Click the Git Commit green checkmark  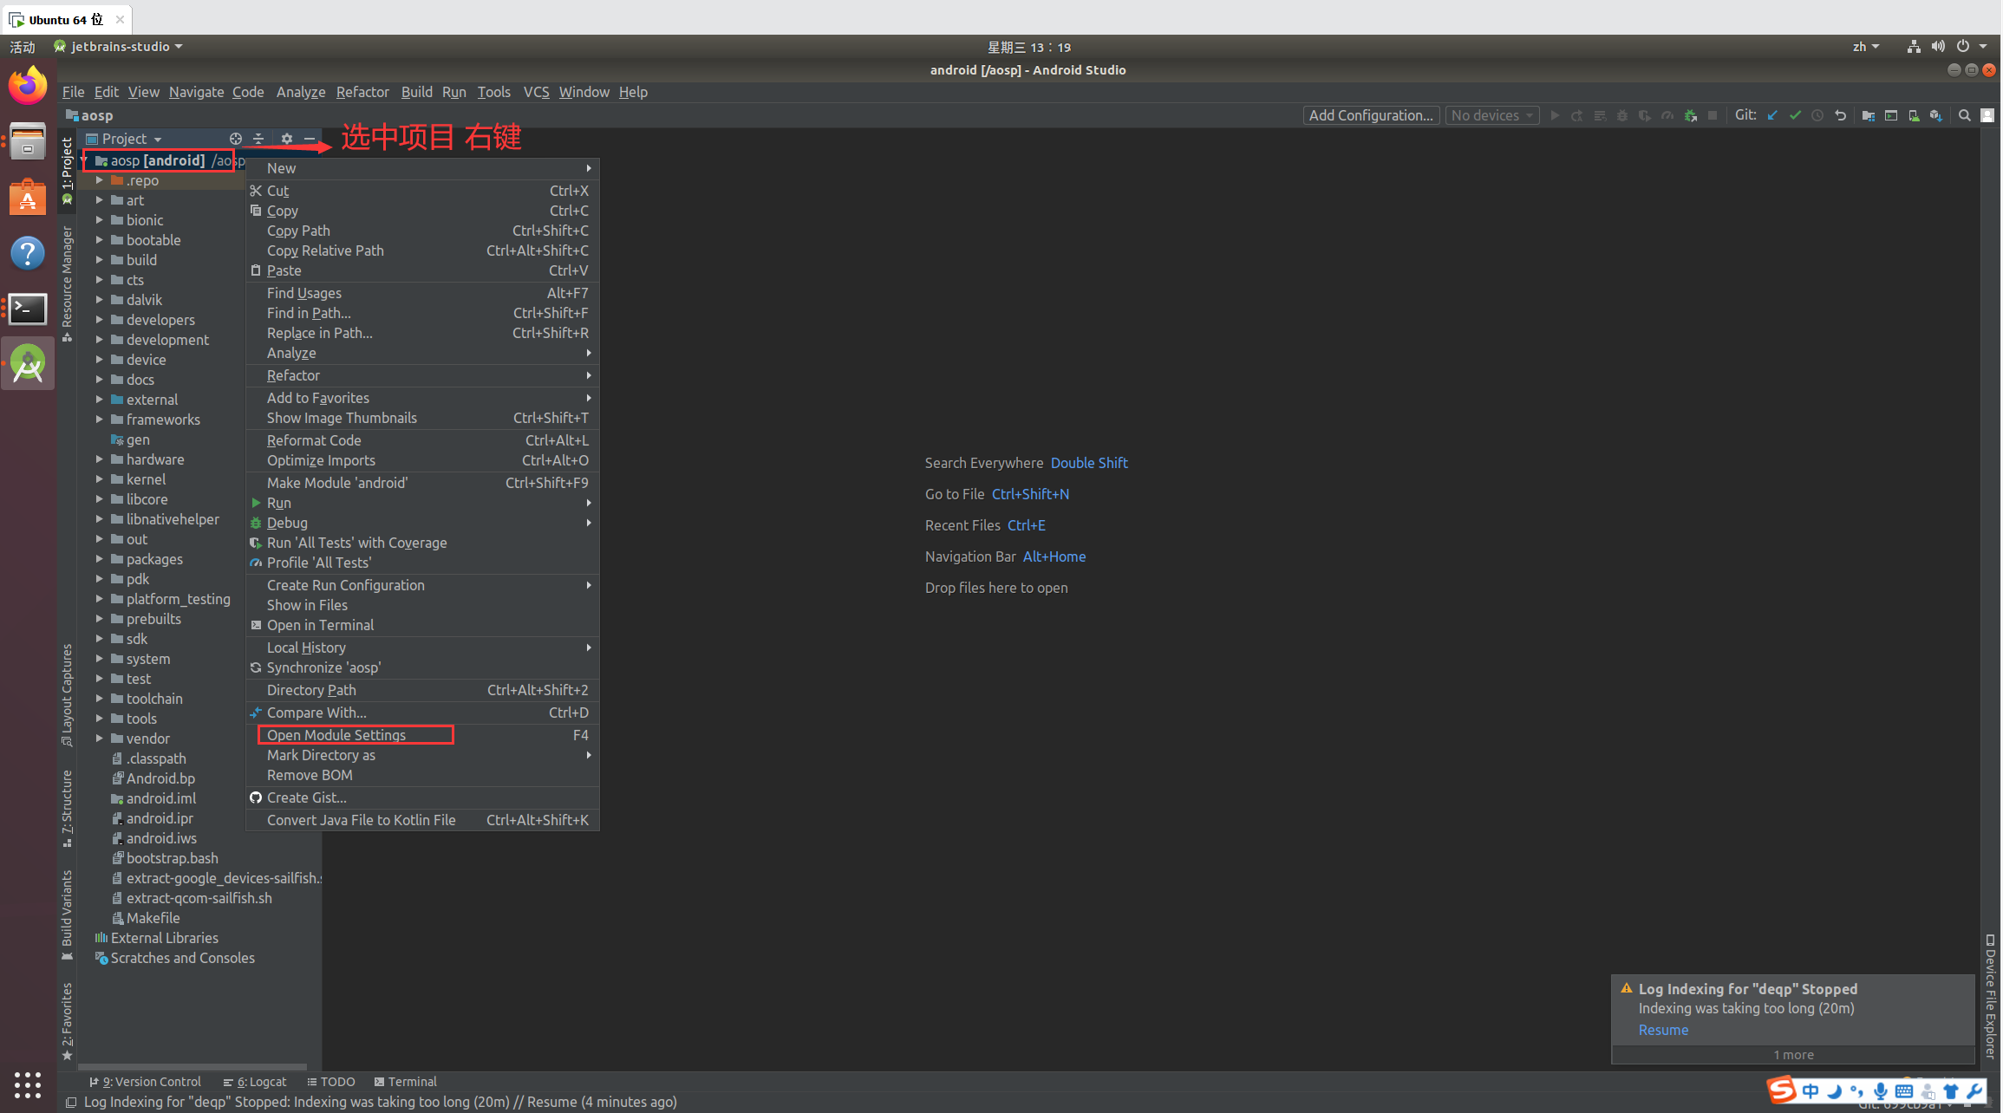[1796, 115]
